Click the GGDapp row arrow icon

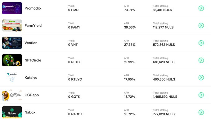[x=201, y=95]
